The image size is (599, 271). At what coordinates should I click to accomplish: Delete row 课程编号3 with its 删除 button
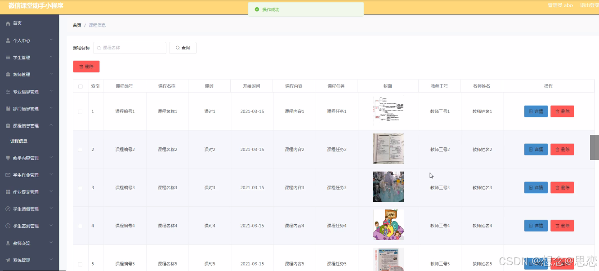point(562,187)
